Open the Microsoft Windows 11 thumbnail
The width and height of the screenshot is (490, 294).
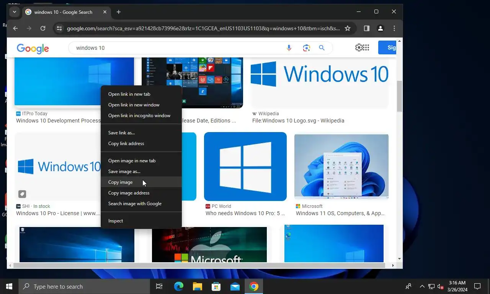coord(341,167)
